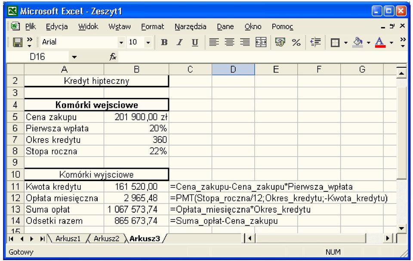This screenshot has height=261, width=413.
Task: Click the Name Box showing D16
Action: point(37,57)
